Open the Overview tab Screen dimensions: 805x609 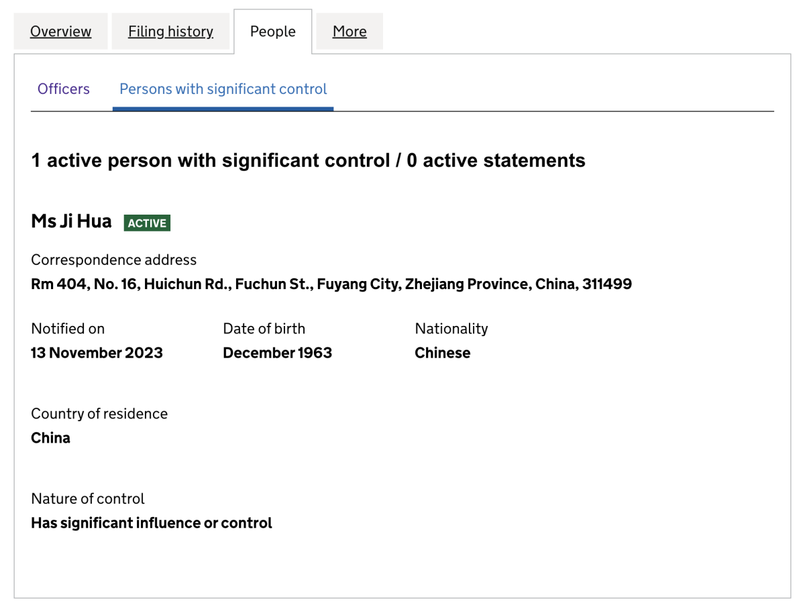pos(61,31)
